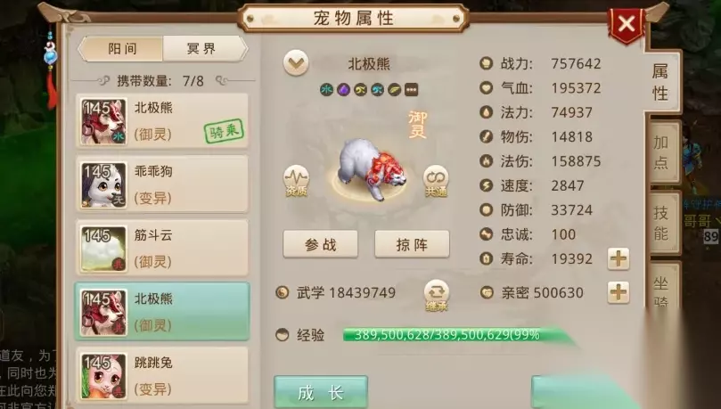721x409 pixels.
Task: Open the 技能 side tab
Action: tap(662, 224)
